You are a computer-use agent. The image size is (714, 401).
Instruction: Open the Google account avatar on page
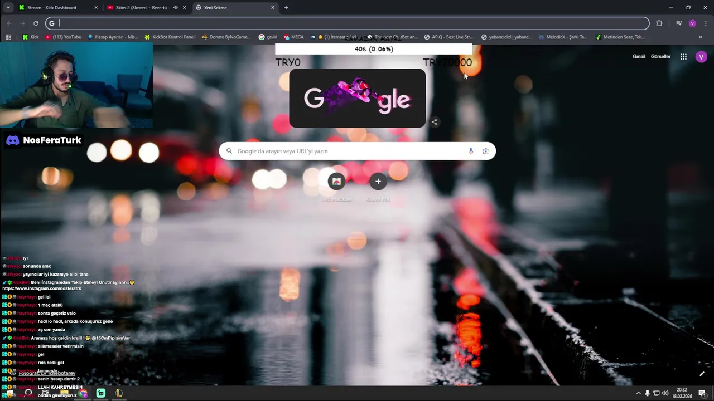[701, 56]
